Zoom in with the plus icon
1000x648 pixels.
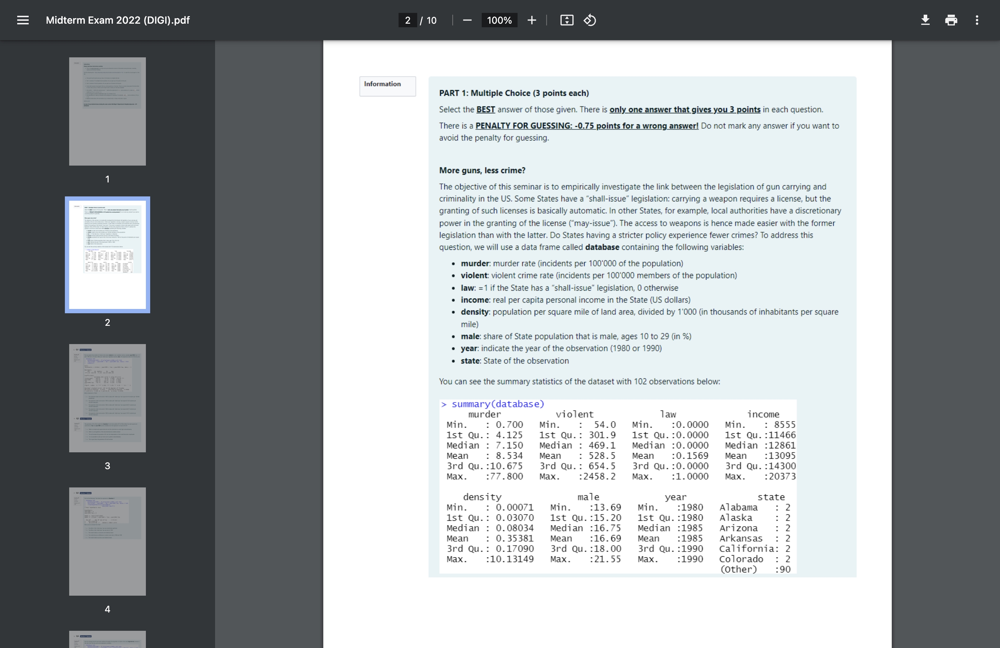[x=532, y=20]
